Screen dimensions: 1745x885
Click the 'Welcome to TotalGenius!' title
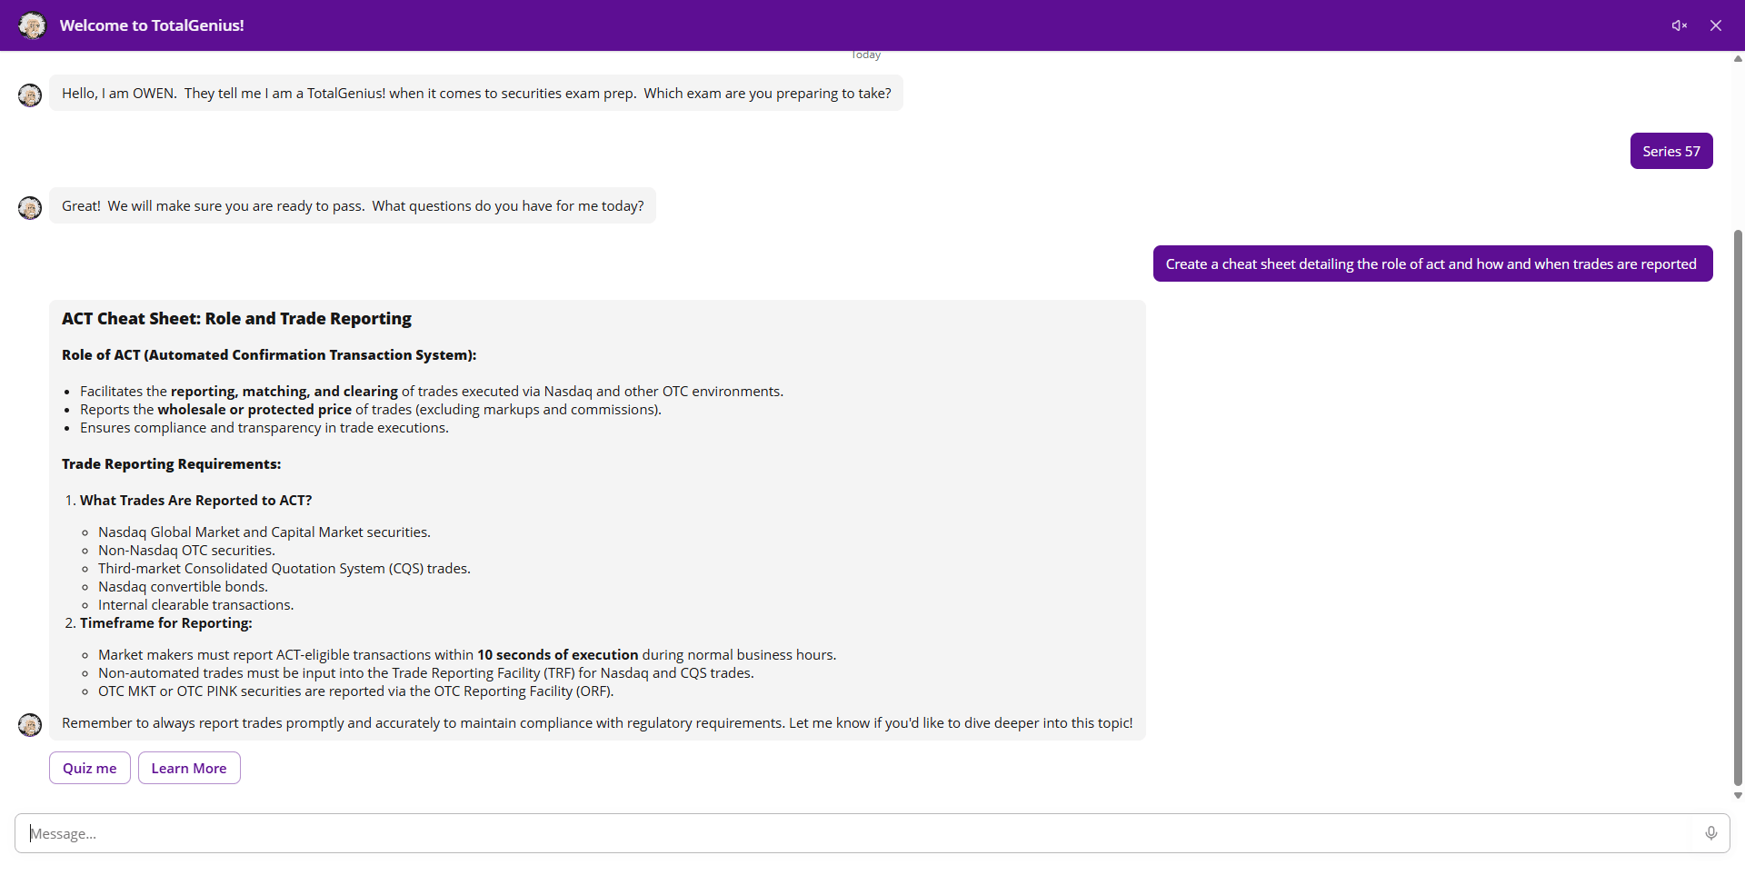point(152,25)
